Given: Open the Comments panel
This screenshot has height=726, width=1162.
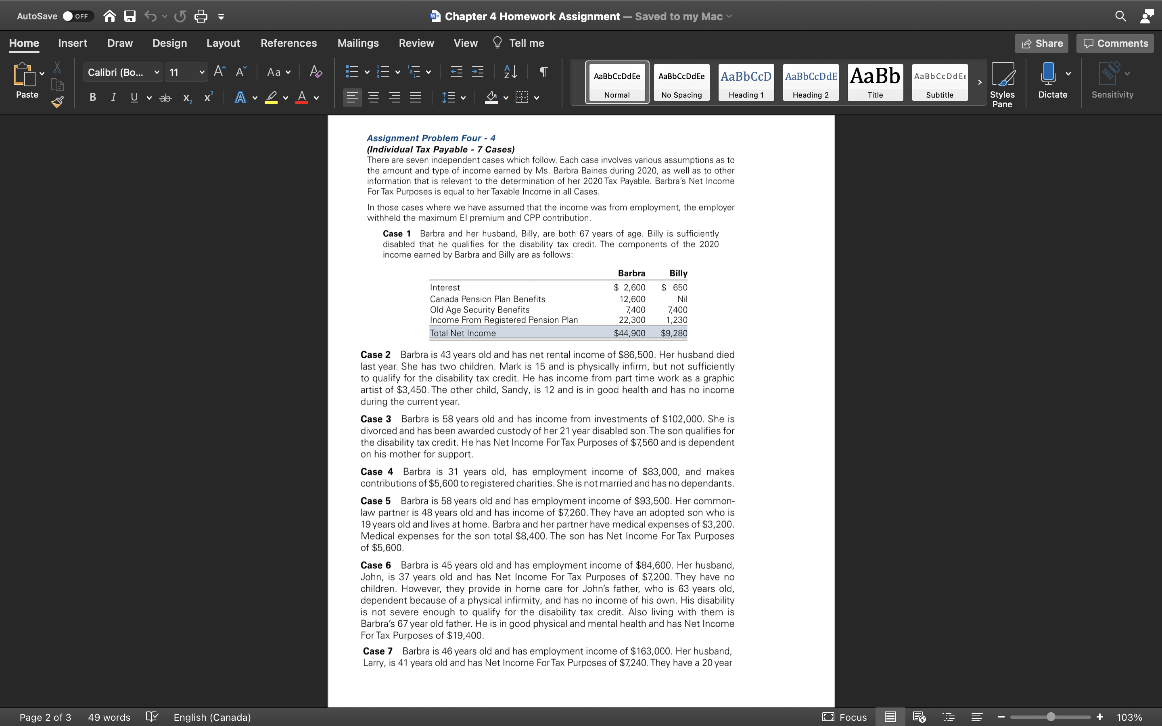Looking at the screenshot, I should point(1114,43).
